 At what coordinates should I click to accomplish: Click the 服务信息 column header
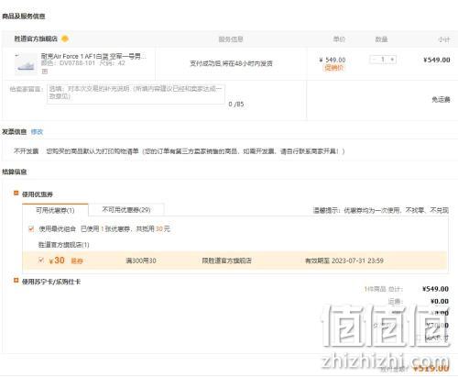pyautogui.click(x=231, y=39)
